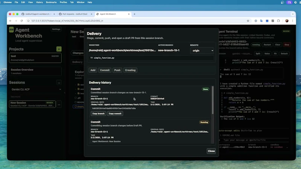
Task: Click the browser forward arrow
Action: [16, 21]
